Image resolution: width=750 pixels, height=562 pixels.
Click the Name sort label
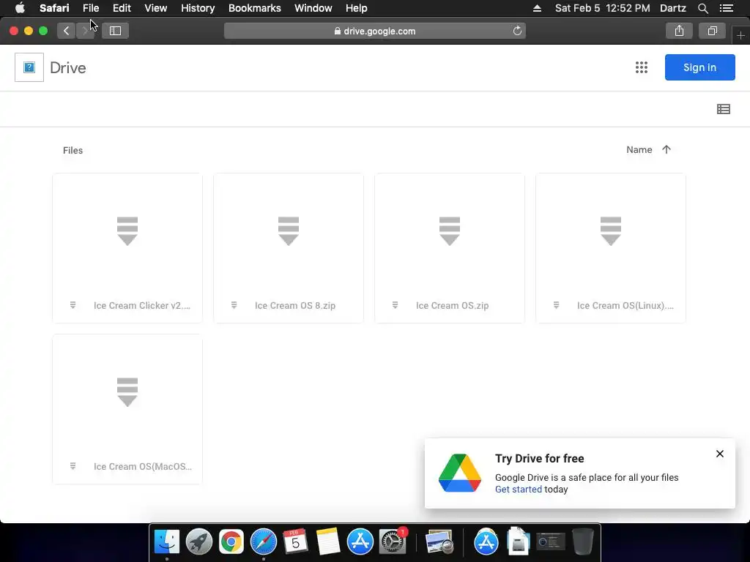[x=639, y=149]
